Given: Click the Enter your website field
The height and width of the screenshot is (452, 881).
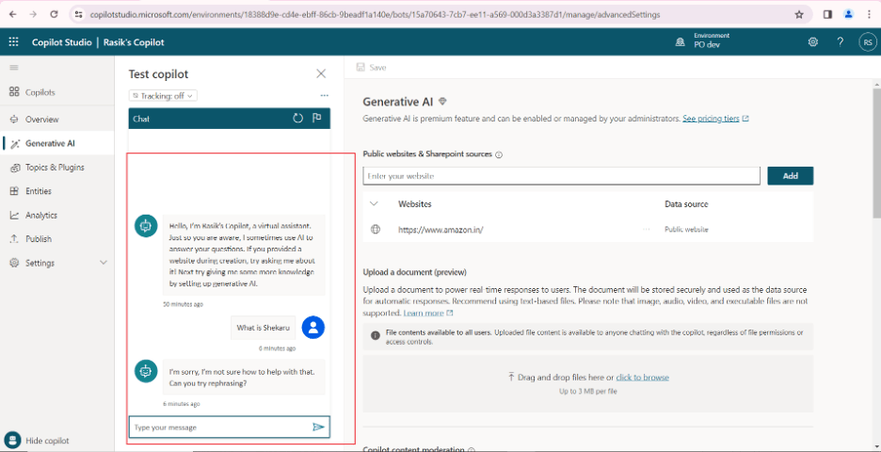Looking at the screenshot, I should tap(561, 176).
